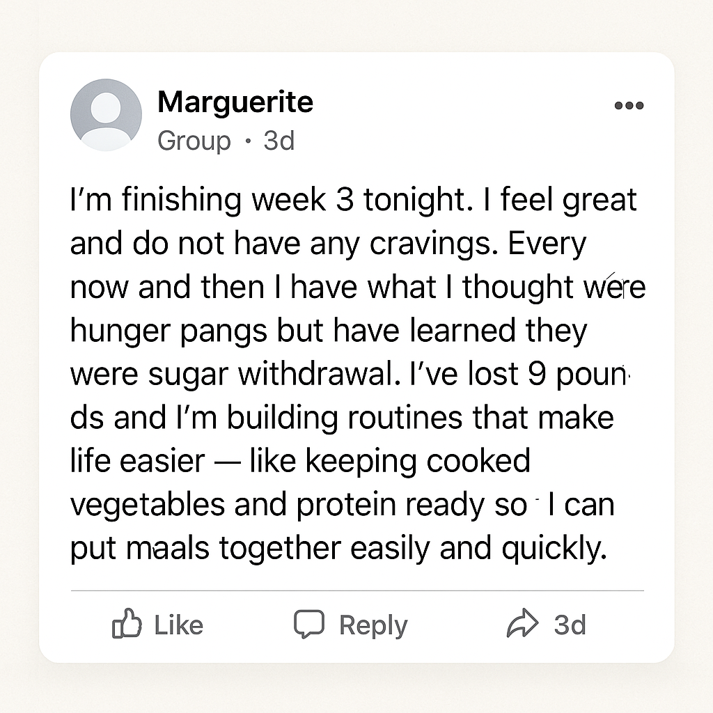Screen dimensions: 713x713
Task: Click the 3d label beside share arrow
Action: point(570,625)
